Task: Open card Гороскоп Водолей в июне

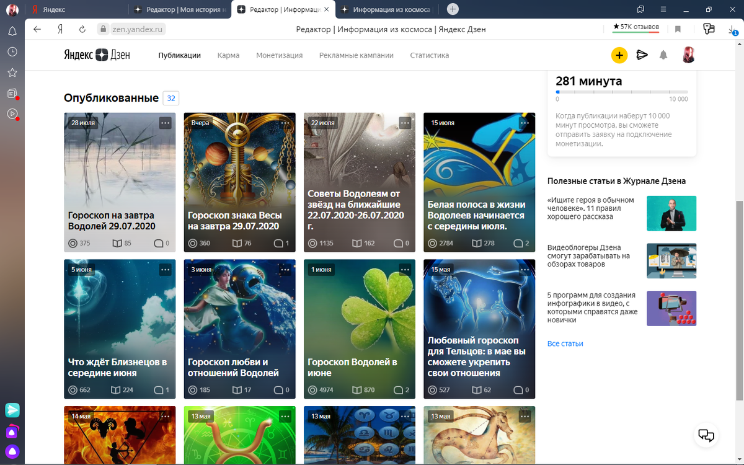Action: [x=360, y=329]
